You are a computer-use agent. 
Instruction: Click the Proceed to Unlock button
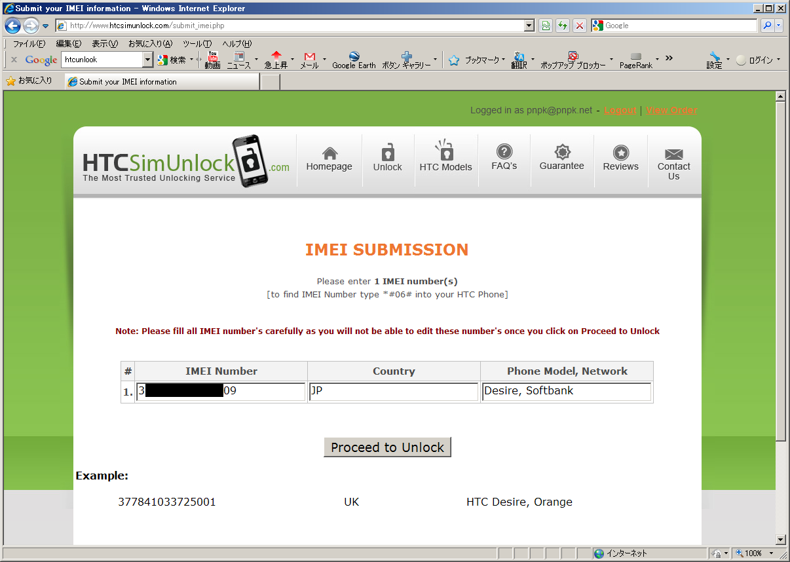[387, 447]
